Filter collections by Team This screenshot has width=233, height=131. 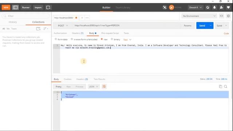click(14, 29)
